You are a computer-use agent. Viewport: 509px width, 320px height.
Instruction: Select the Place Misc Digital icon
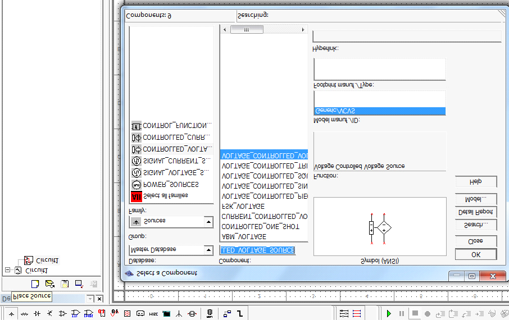102,314
